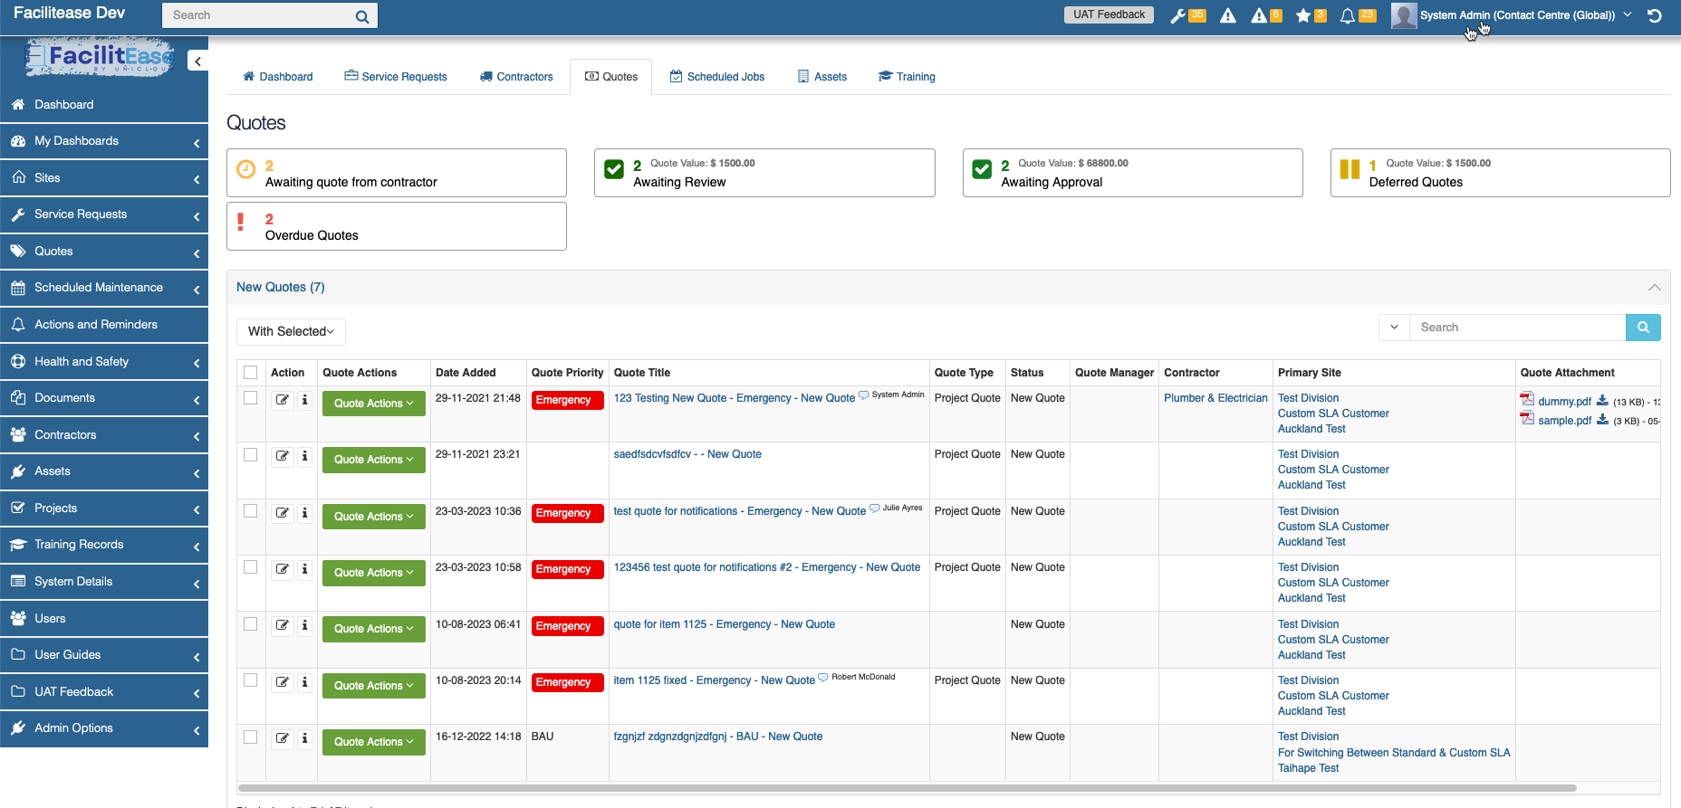Click the info icon in 23-03-2023 10:58 row
This screenshot has height=808, width=1681.
pyautogui.click(x=304, y=569)
